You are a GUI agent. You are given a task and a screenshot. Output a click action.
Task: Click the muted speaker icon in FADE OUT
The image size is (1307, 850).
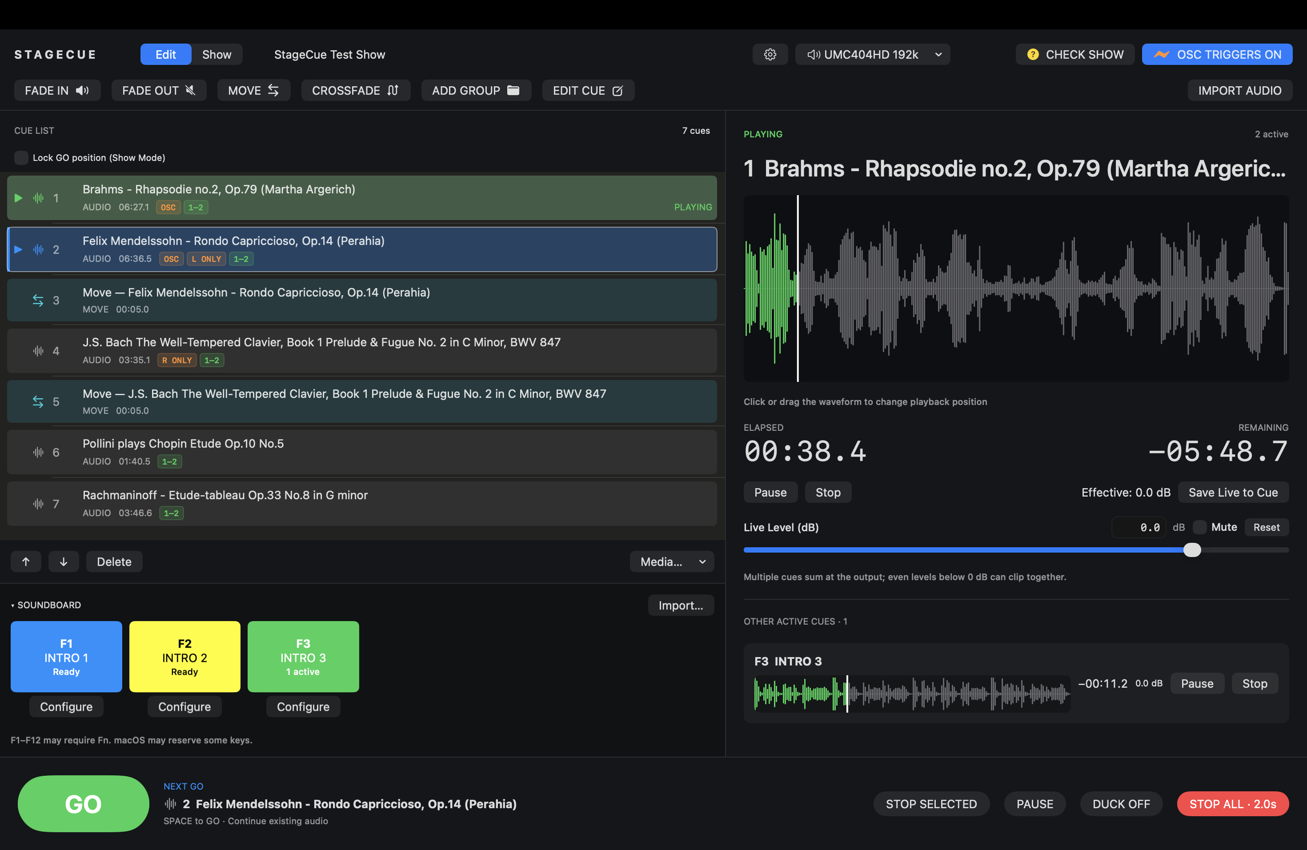(190, 91)
